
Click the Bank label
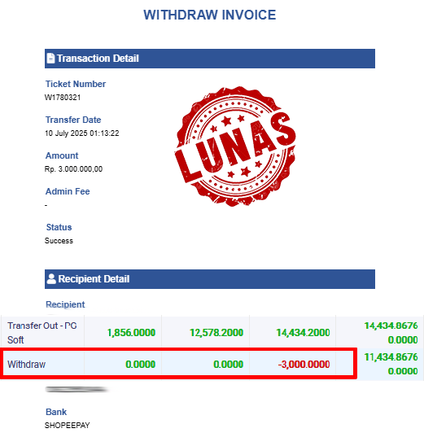tap(56, 412)
